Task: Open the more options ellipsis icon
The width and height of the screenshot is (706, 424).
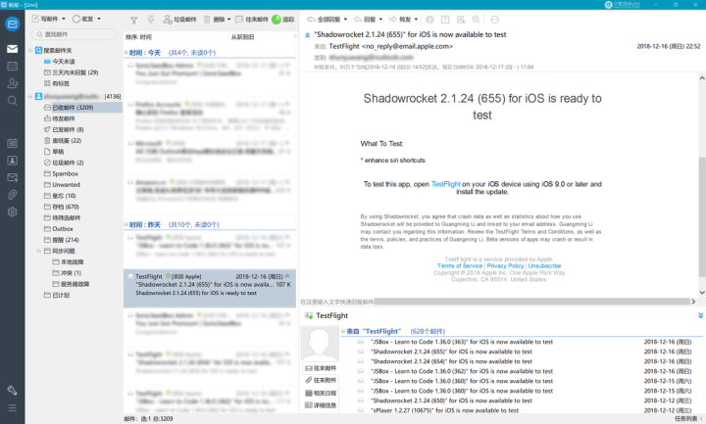Action: pos(494,20)
